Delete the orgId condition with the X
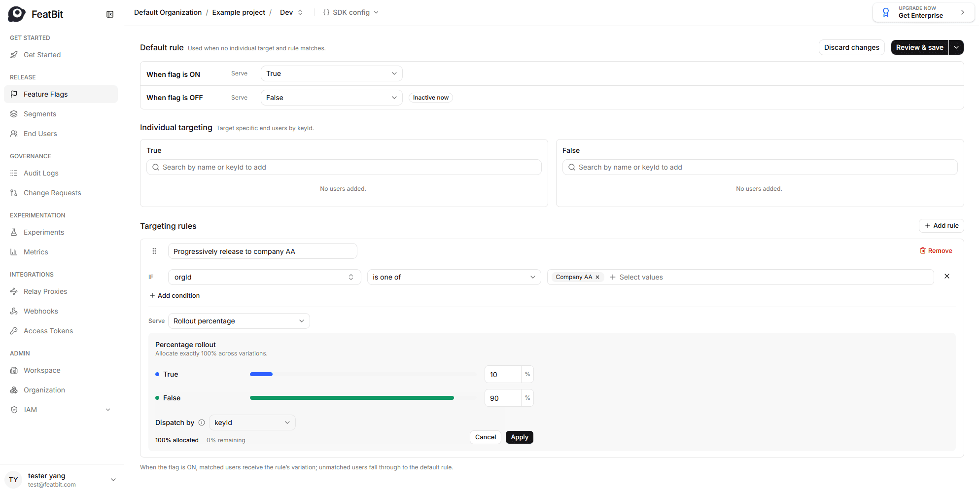 [947, 276]
